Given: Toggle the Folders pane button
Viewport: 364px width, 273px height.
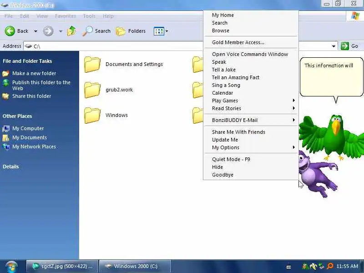Looking at the screenshot, I should (131, 31).
